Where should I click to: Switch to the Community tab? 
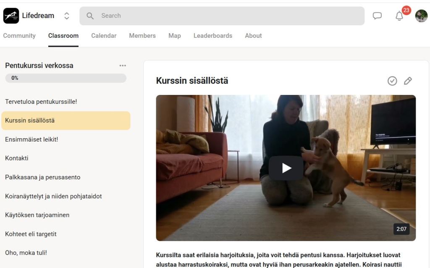[x=19, y=36]
